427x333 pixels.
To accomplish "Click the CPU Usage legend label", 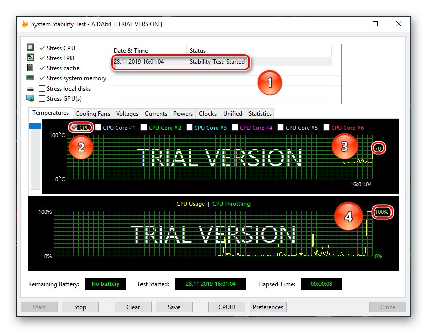I will [191, 204].
